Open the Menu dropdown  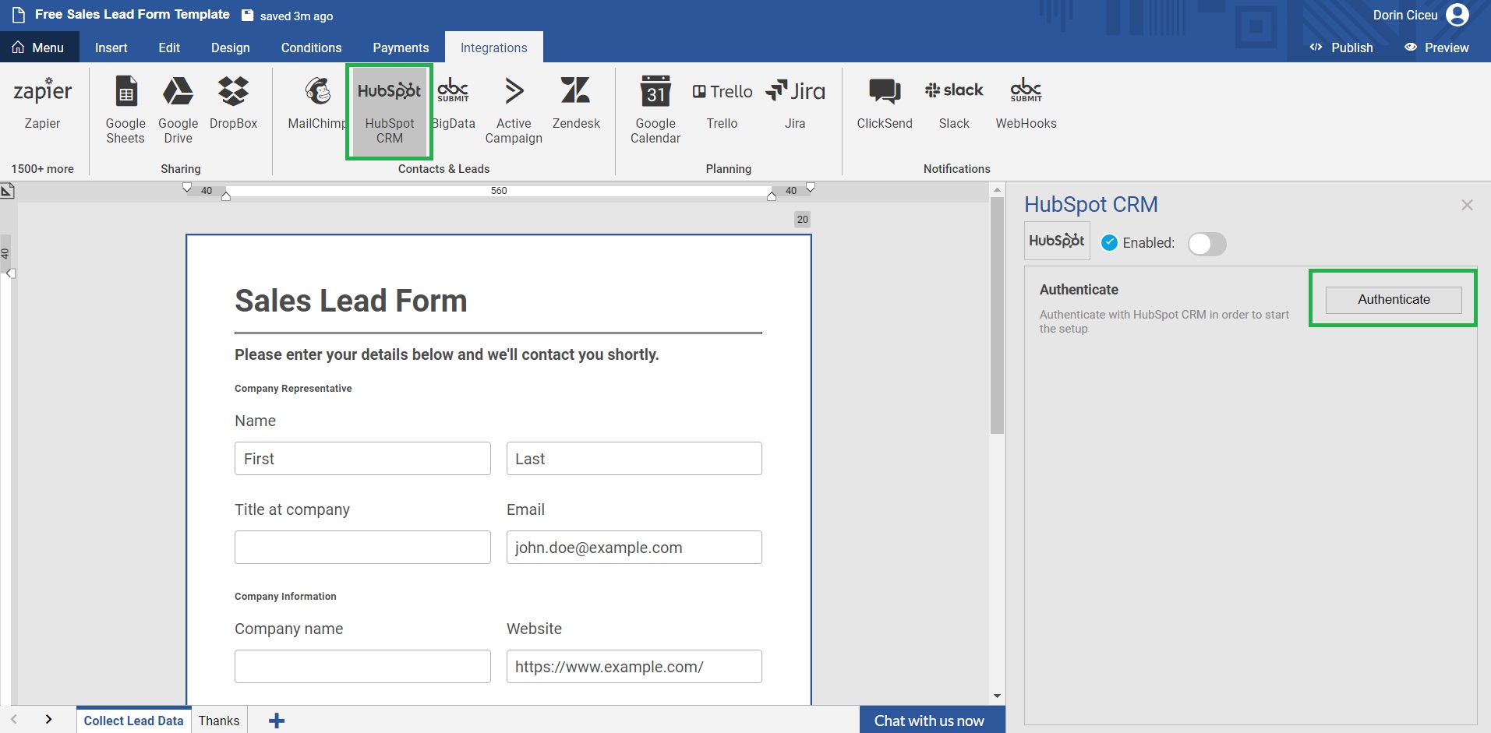pos(39,48)
